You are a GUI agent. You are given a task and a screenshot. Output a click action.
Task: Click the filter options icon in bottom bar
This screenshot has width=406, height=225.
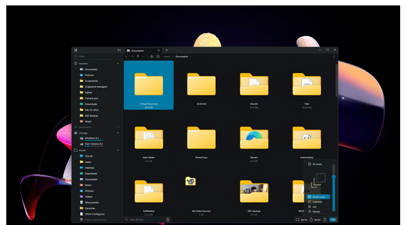168,220
